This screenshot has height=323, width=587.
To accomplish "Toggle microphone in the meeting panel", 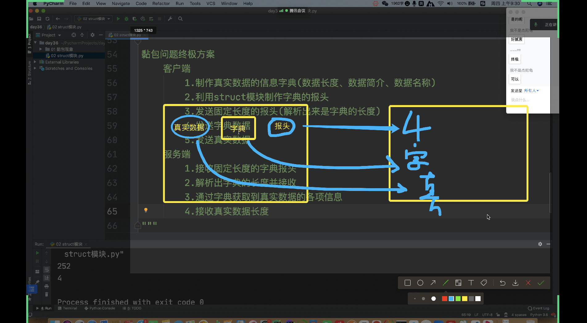I will pos(536,24).
